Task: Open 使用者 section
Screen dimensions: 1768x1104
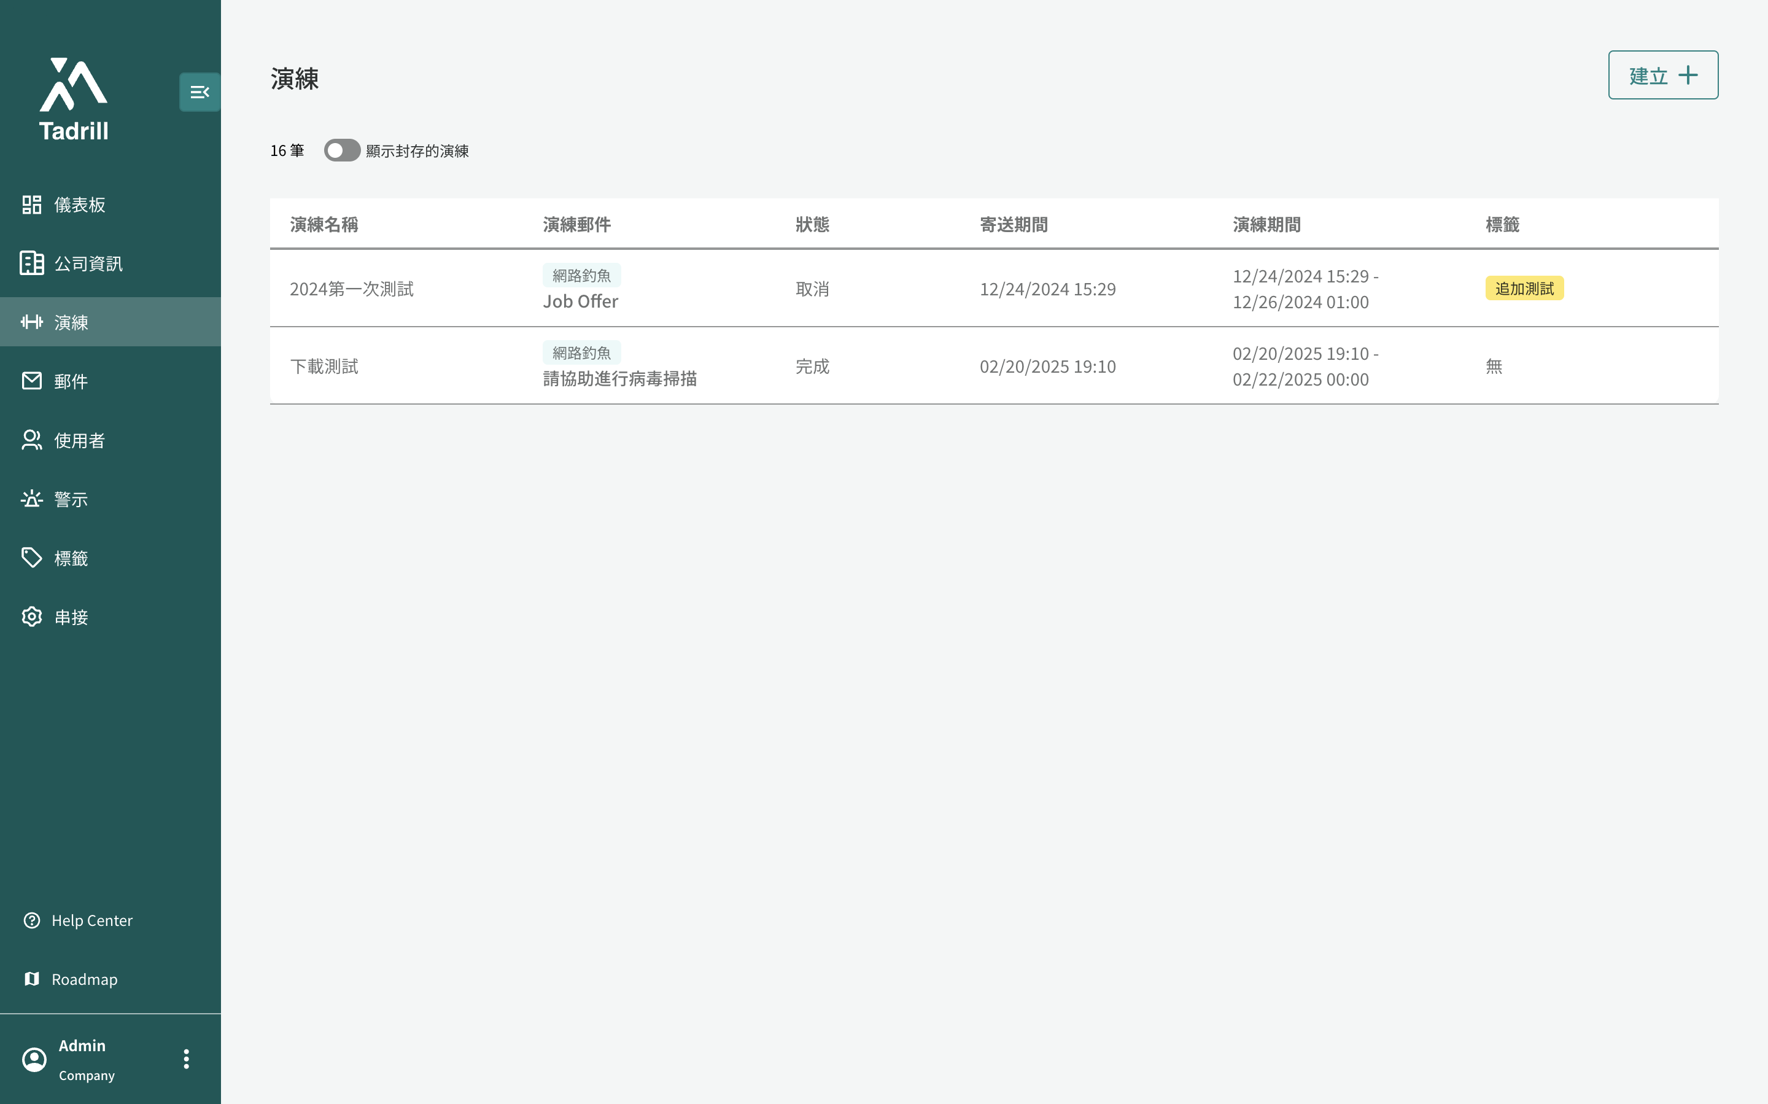Action: click(110, 440)
